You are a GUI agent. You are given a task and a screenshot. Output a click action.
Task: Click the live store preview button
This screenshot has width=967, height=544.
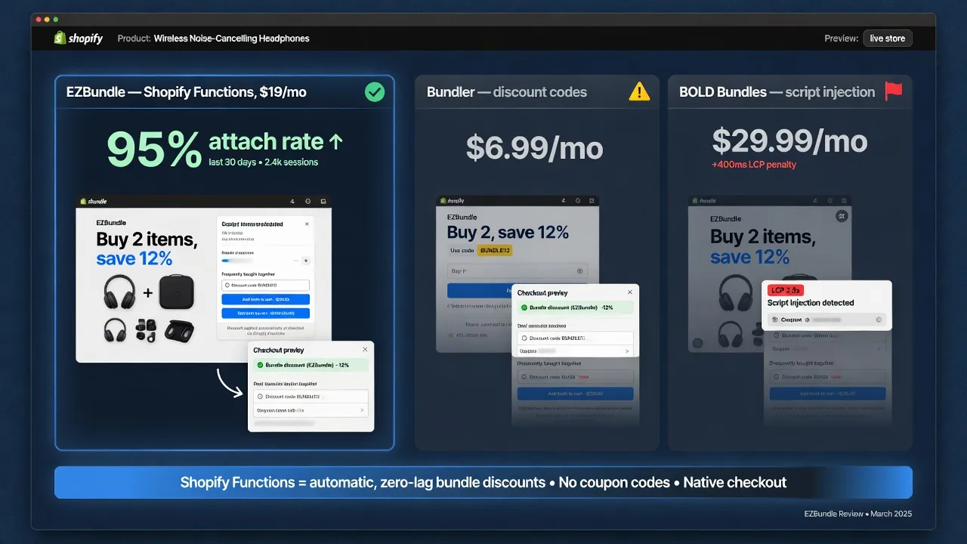[x=888, y=39]
